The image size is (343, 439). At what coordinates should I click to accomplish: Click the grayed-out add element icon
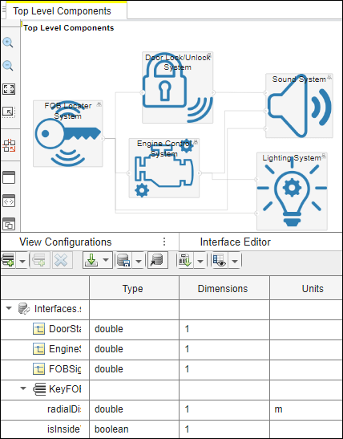click(40, 260)
